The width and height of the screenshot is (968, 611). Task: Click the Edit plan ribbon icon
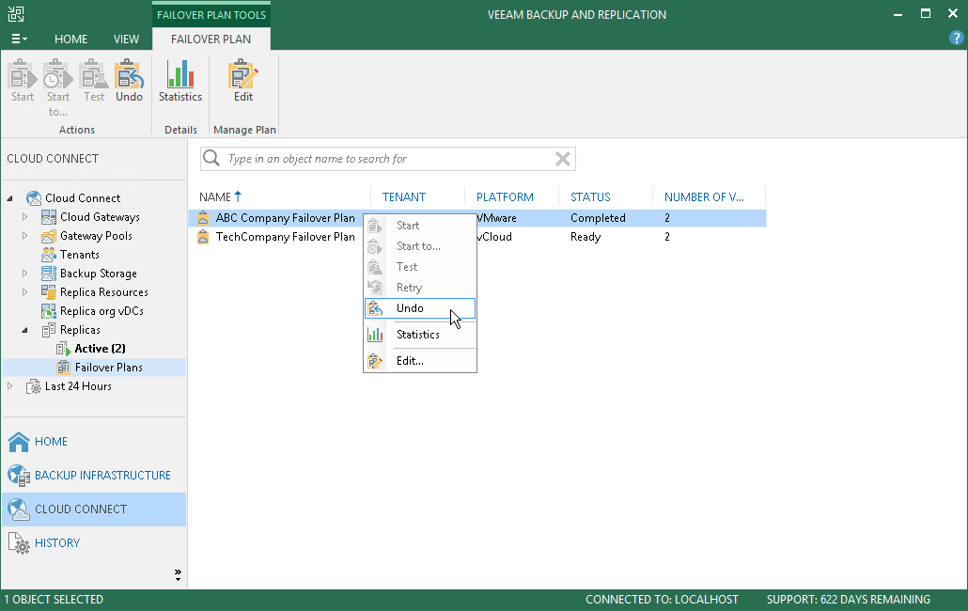point(243,74)
